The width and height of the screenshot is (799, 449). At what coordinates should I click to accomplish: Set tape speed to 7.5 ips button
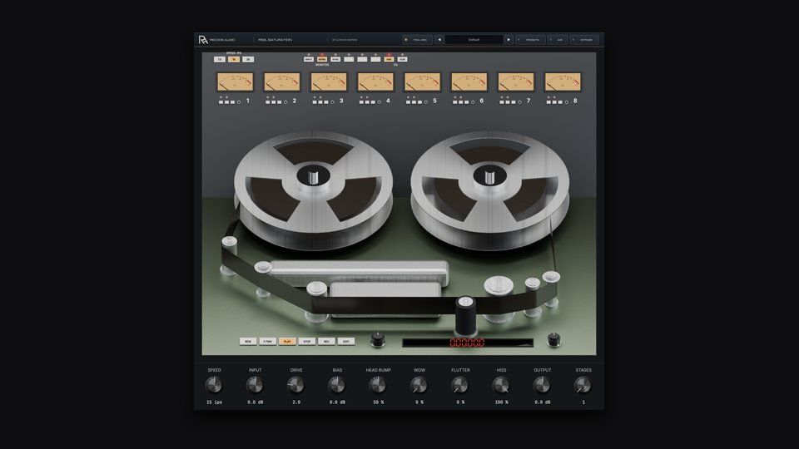pos(220,60)
